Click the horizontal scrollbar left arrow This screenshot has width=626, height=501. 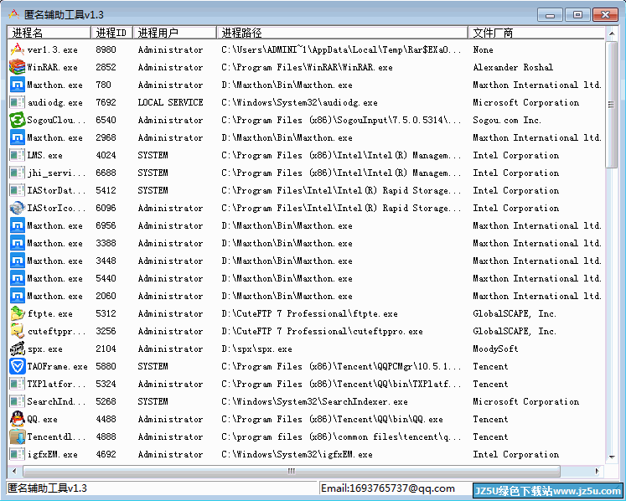pos(14,471)
